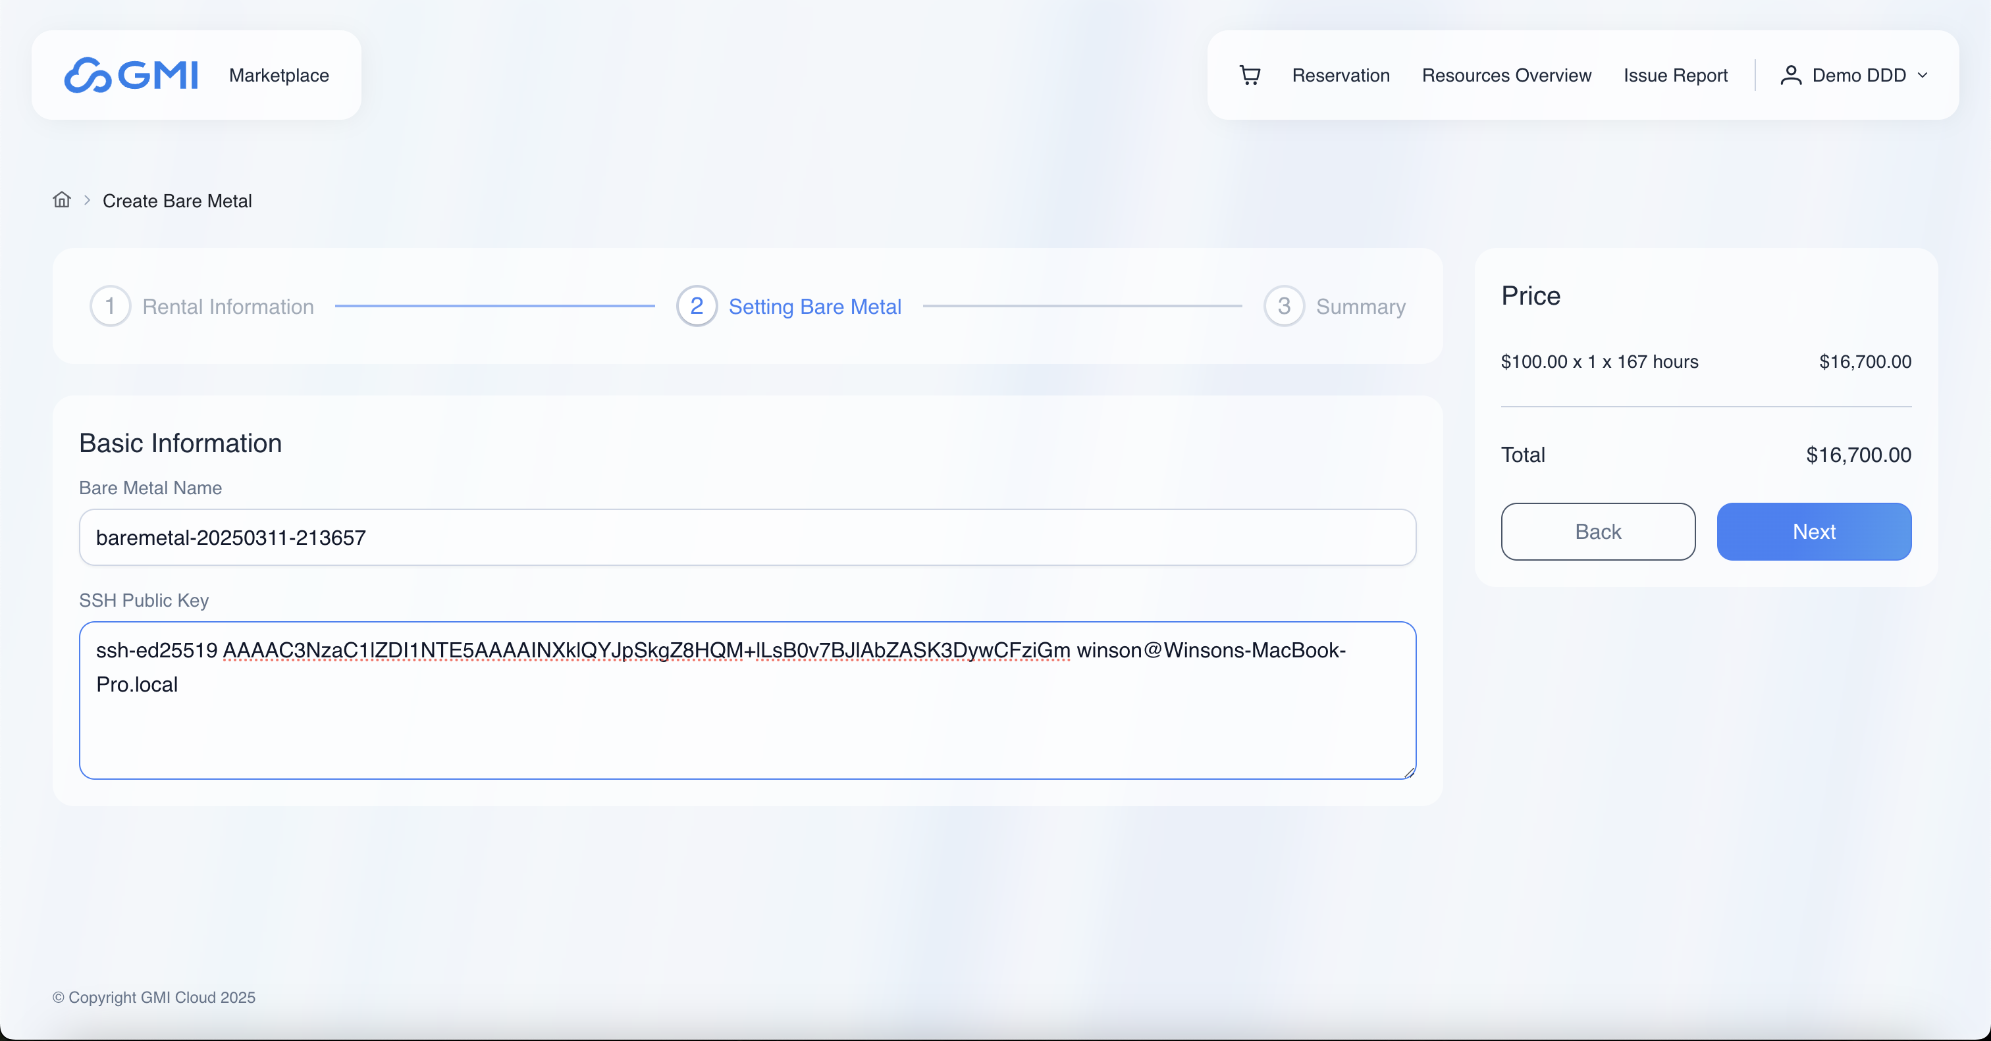Click the GMI cloud logo
This screenshot has height=1041, width=1991.
tap(132, 75)
